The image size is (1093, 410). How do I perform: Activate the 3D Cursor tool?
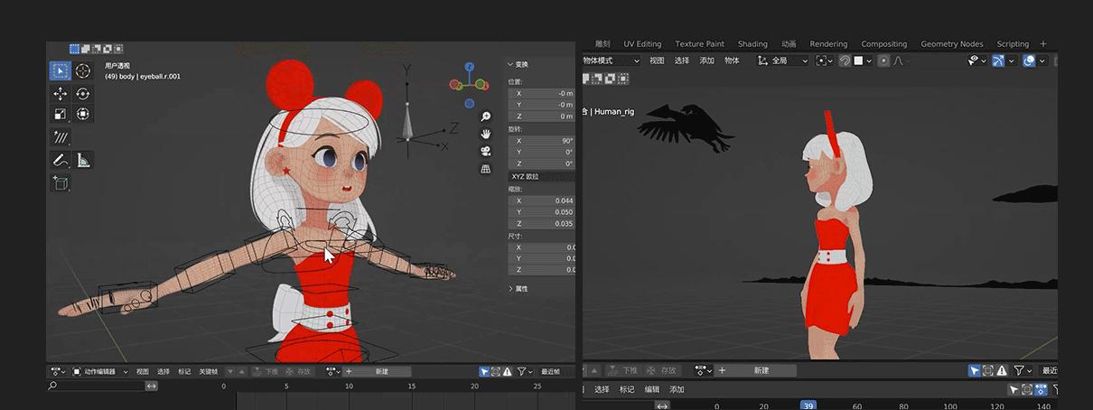83,70
